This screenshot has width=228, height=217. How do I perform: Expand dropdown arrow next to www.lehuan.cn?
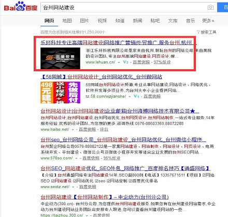tap(119, 63)
